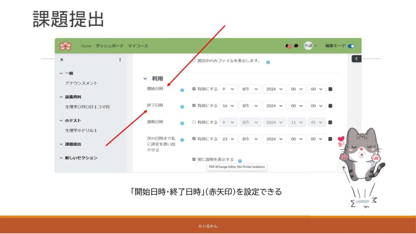Open the 終了日時 month dropdown 8月

tap(250, 106)
